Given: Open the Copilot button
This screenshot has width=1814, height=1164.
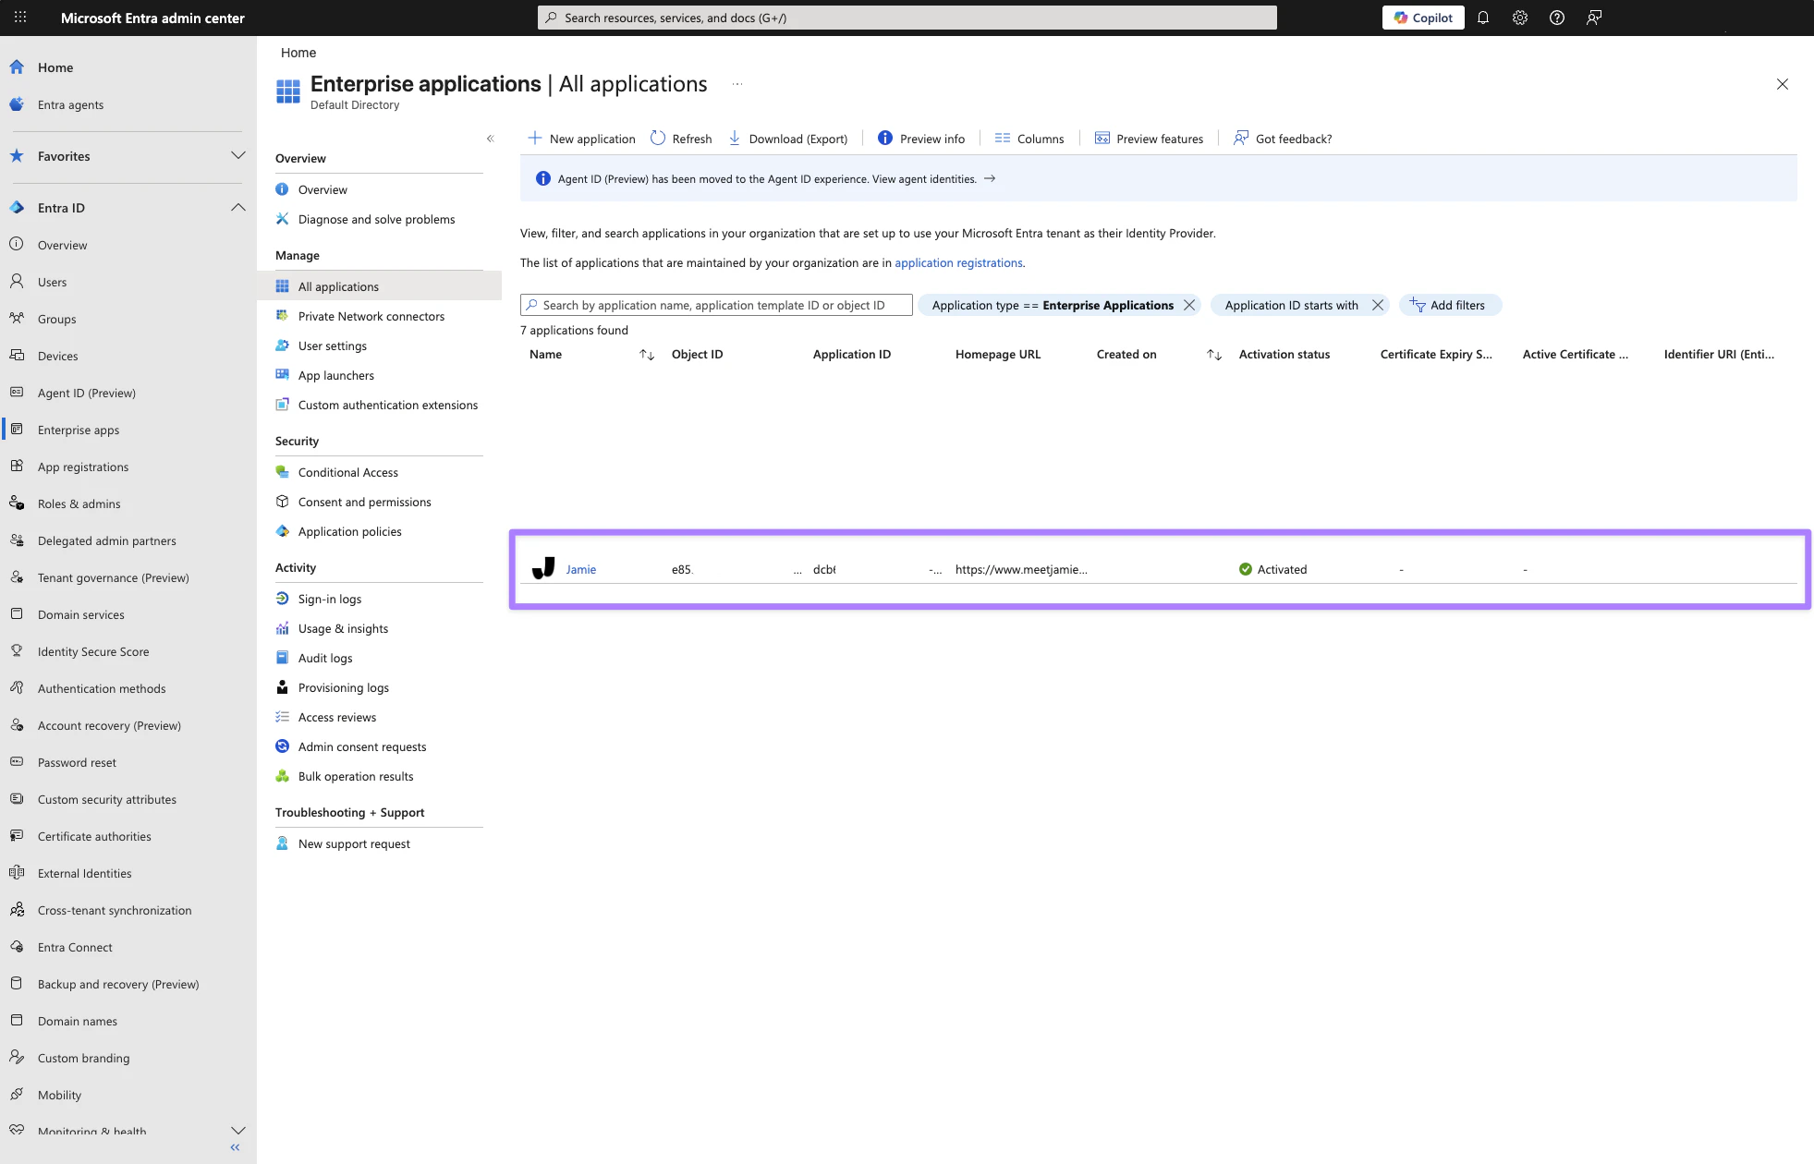Looking at the screenshot, I should [x=1423, y=18].
